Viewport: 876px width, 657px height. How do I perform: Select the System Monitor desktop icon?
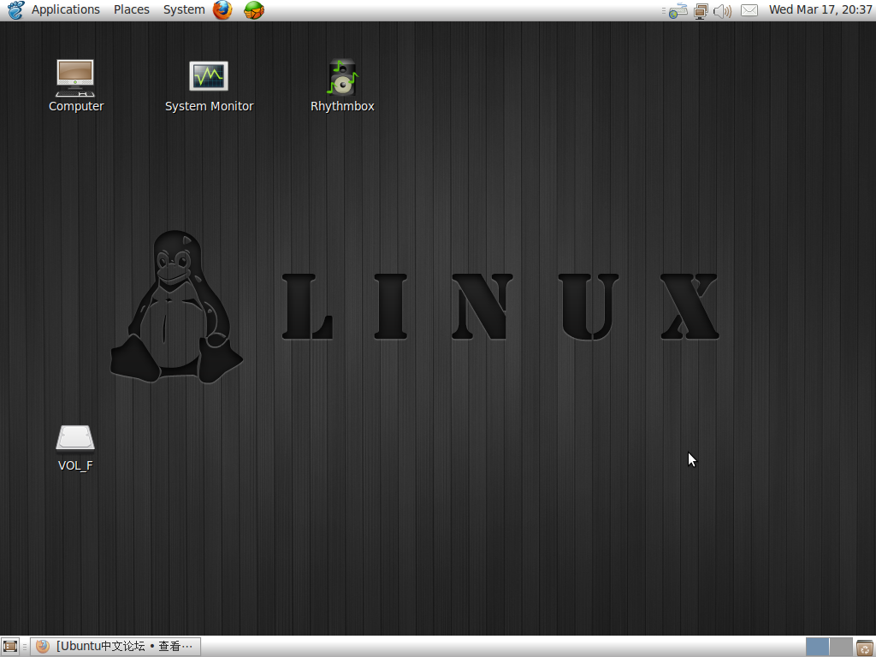point(209,86)
